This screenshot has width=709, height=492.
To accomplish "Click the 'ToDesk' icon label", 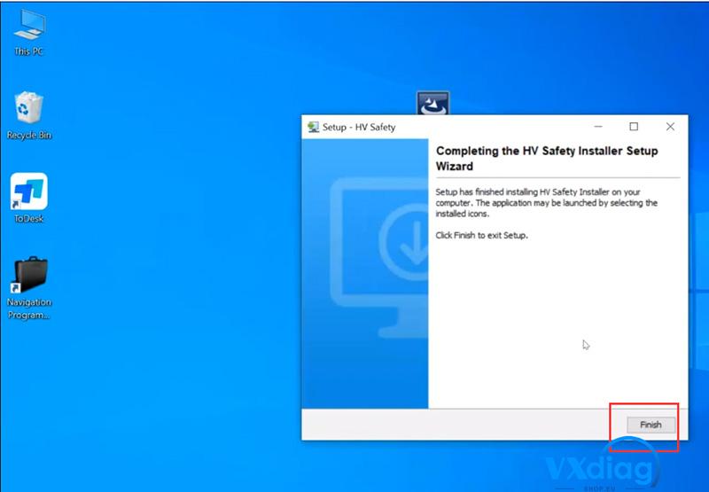I will point(29,218).
